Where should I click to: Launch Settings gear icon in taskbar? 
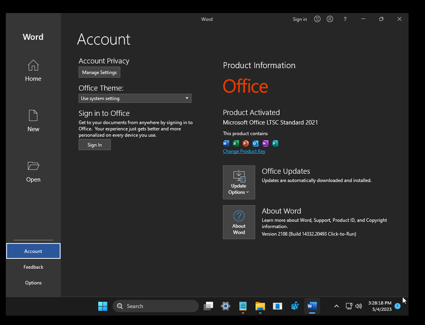(225, 306)
